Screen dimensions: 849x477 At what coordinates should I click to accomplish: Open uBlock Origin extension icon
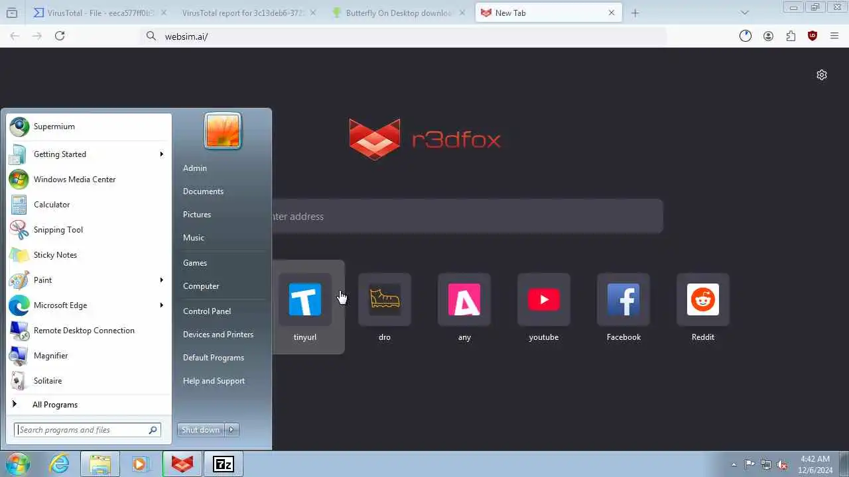click(x=813, y=36)
